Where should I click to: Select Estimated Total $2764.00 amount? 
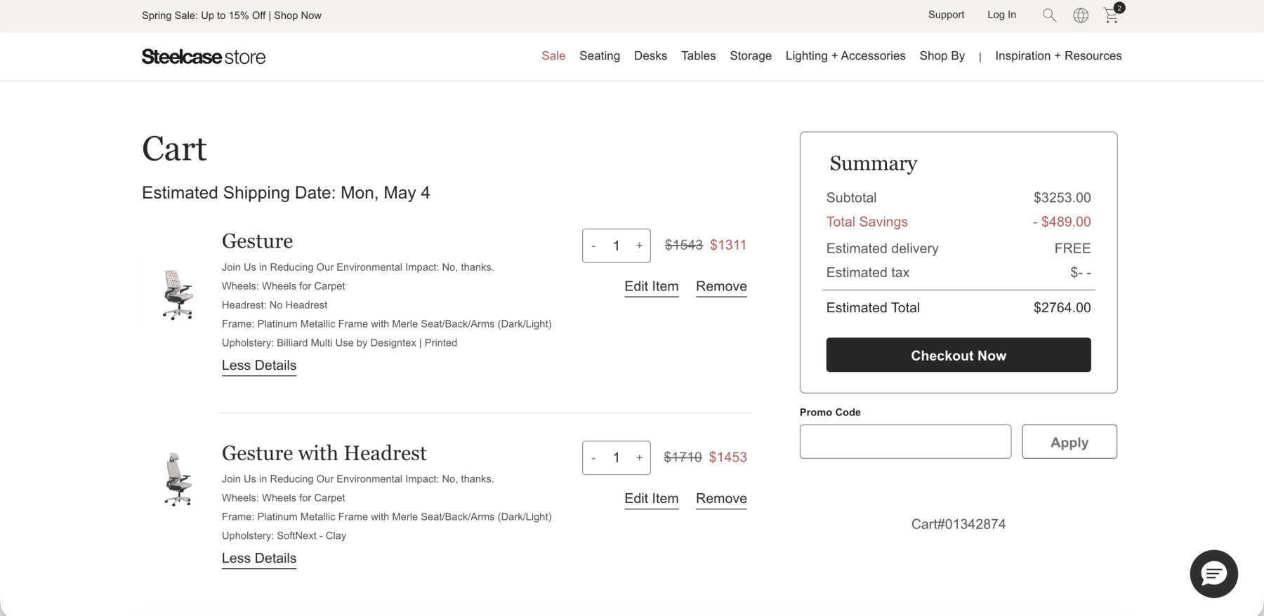[1062, 307]
